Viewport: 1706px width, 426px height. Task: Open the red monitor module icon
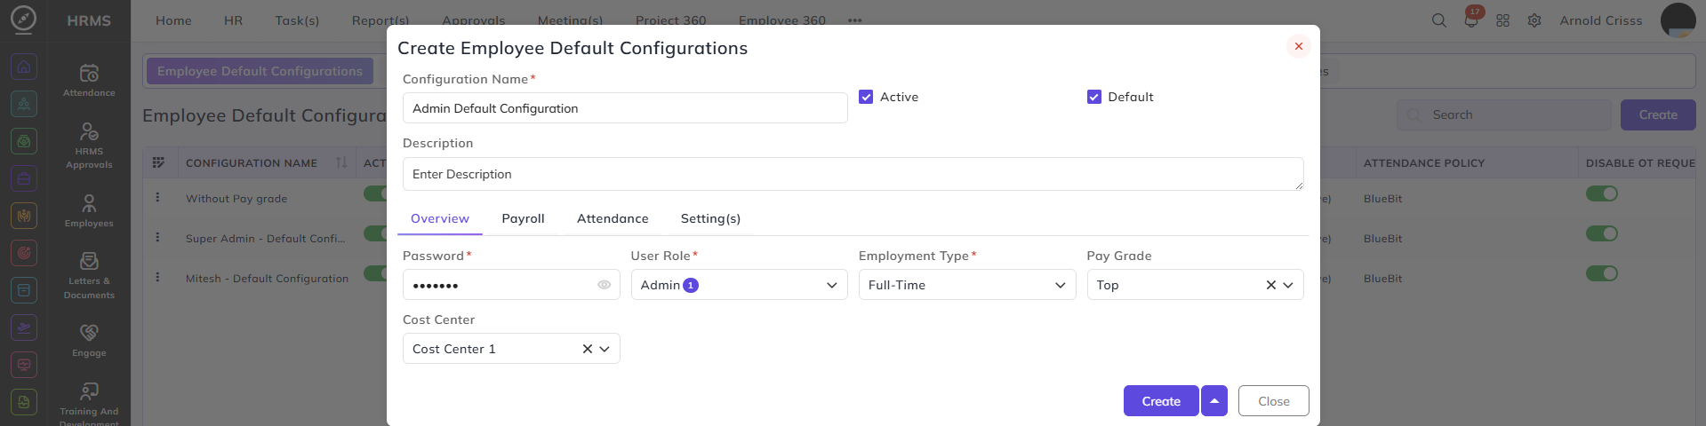coord(24,365)
